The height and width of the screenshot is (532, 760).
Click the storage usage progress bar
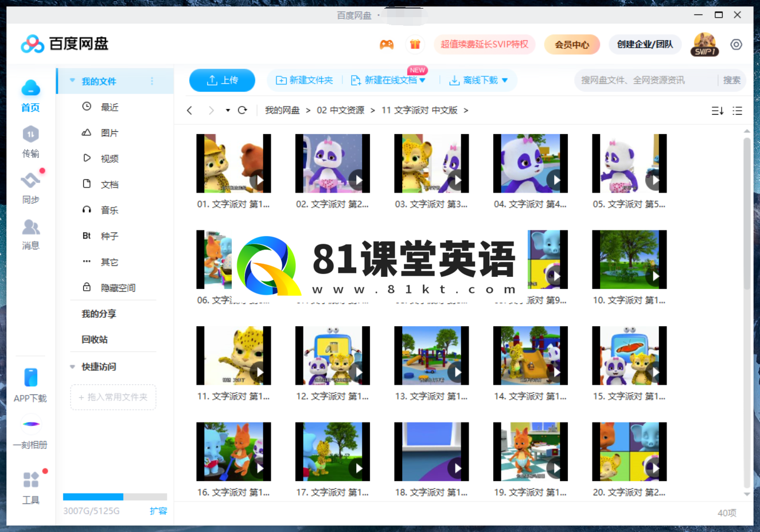point(115,496)
